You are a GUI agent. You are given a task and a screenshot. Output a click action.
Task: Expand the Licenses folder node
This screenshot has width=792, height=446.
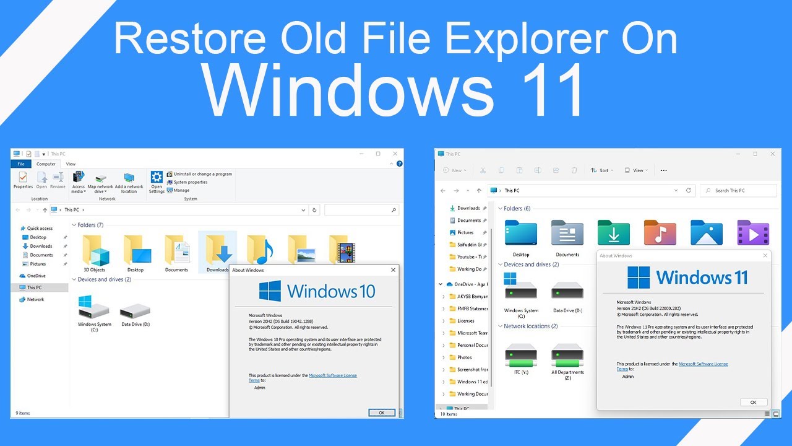coord(443,321)
